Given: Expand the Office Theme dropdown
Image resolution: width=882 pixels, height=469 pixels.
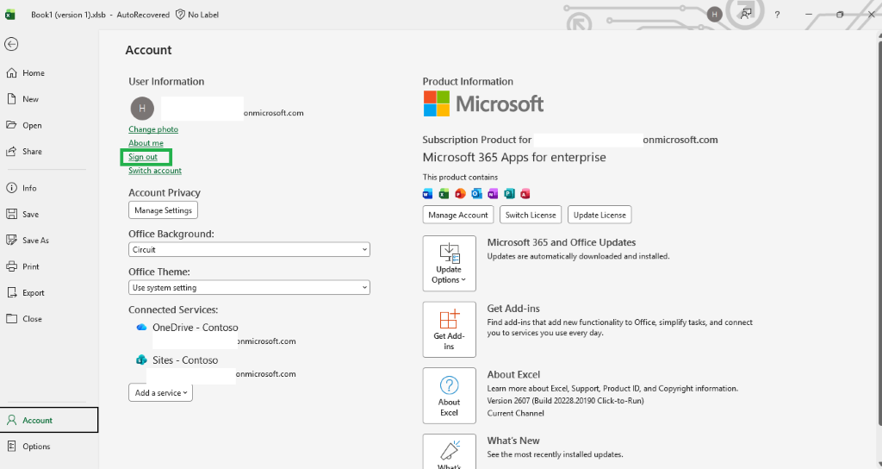Looking at the screenshot, I should coord(249,288).
